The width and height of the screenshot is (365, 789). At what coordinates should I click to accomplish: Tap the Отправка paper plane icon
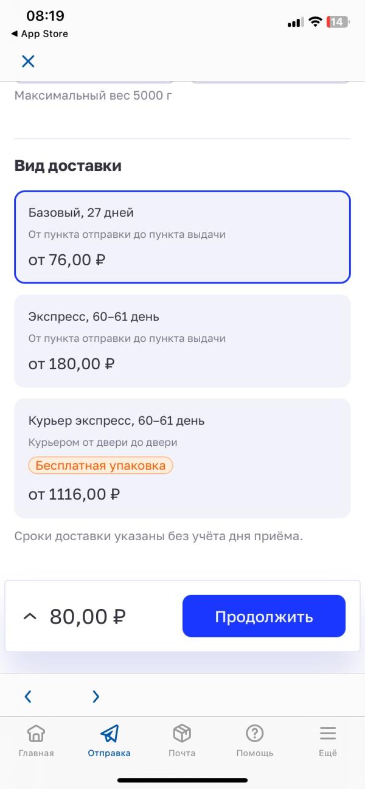(109, 733)
